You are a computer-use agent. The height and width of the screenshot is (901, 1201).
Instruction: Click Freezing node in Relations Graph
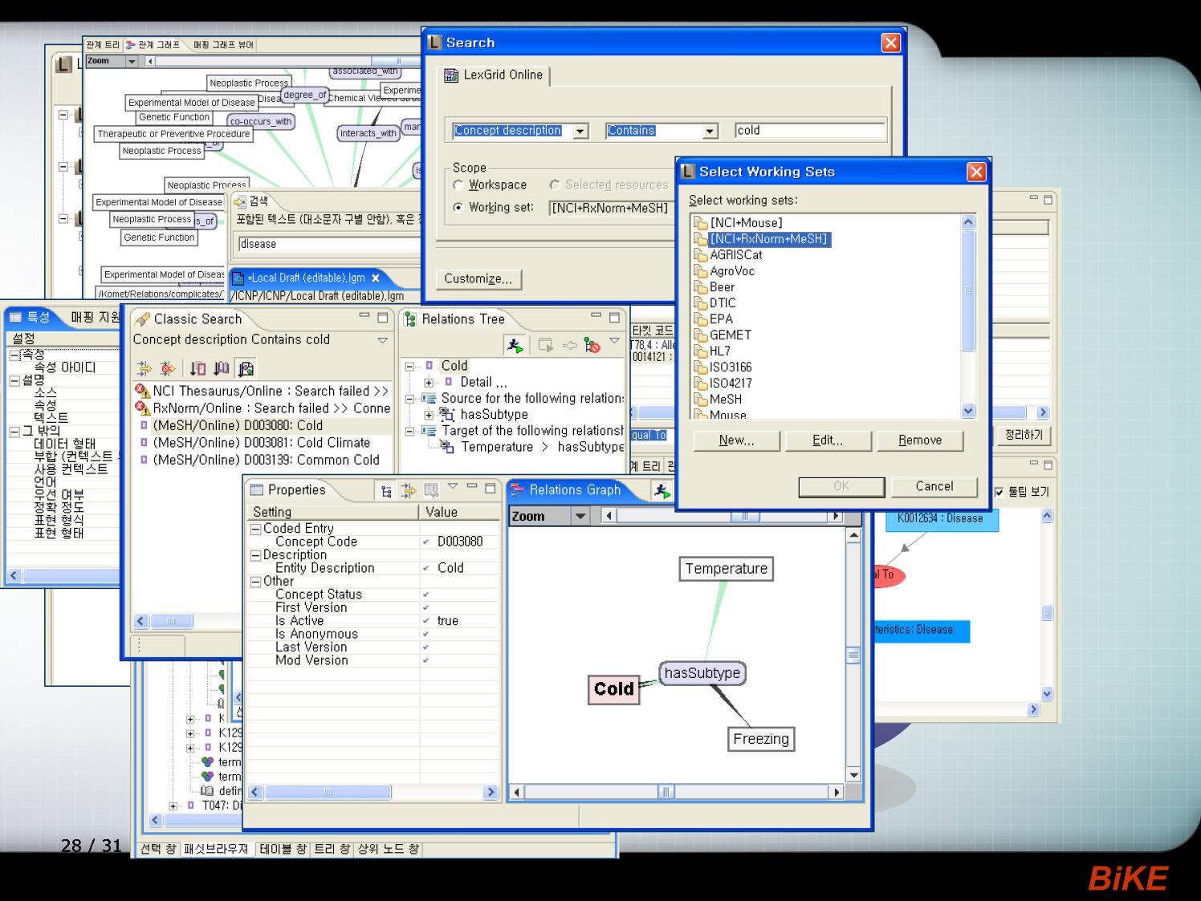tap(761, 739)
